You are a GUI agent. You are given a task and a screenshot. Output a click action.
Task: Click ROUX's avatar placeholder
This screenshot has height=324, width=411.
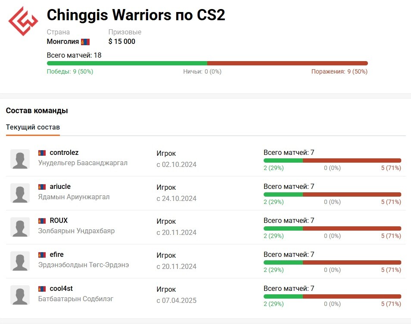[x=20, y=227]
